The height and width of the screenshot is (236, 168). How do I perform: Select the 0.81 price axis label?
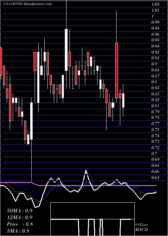(155, 106)
